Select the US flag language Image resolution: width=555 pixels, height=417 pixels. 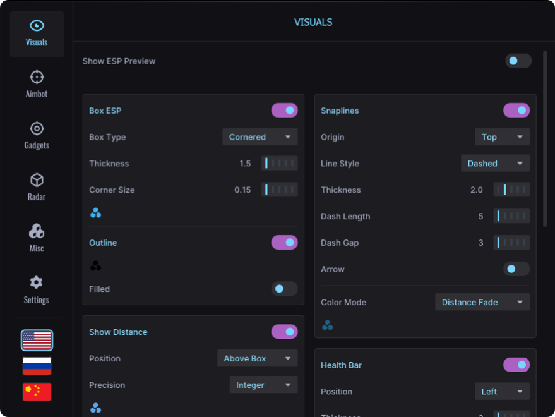coord(37,340)
